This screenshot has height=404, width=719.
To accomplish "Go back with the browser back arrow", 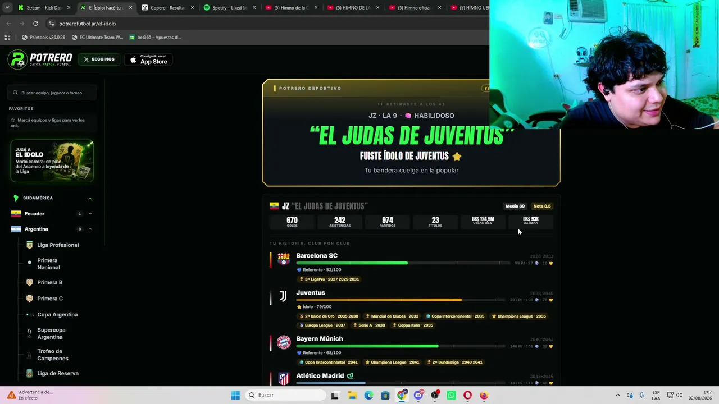I will (8, 24).
